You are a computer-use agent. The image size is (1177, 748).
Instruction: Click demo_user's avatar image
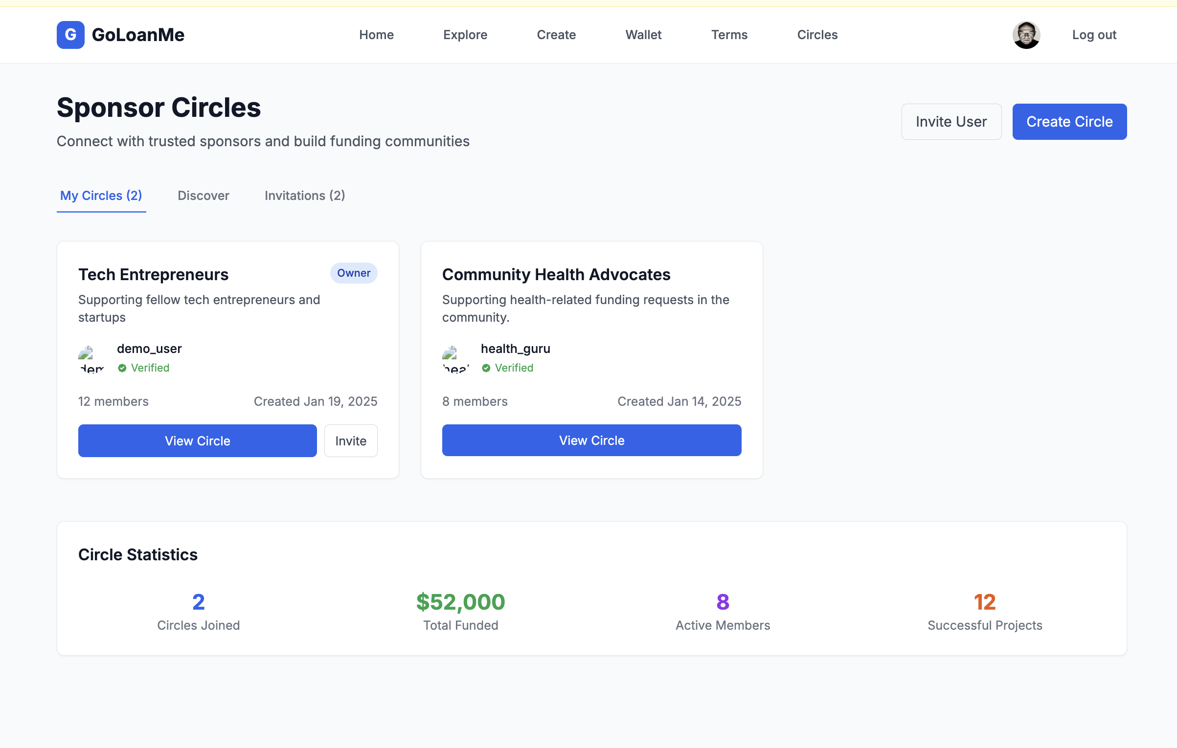[91, 358]
